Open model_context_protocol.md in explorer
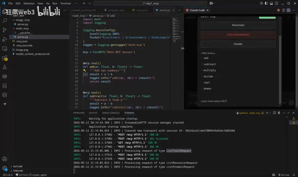This screenshot has width=298, height=177. coord(33,54)
